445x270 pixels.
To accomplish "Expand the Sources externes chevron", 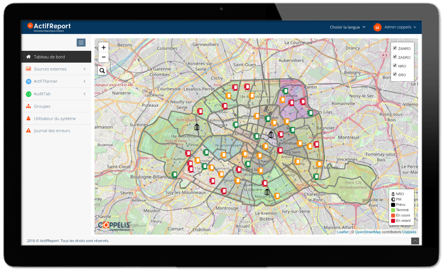I will (x=84, y=69).
